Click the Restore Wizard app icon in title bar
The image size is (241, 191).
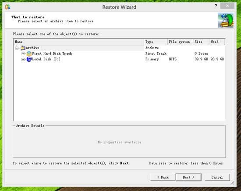point(7,7)
